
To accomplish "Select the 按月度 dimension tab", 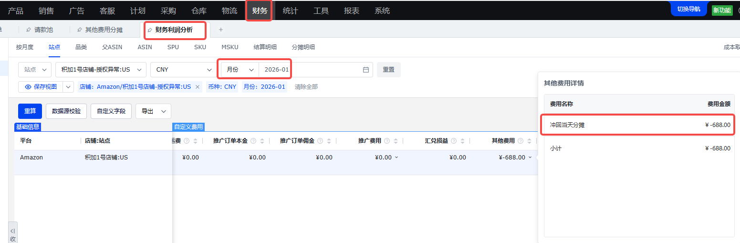I will (25, 47).
